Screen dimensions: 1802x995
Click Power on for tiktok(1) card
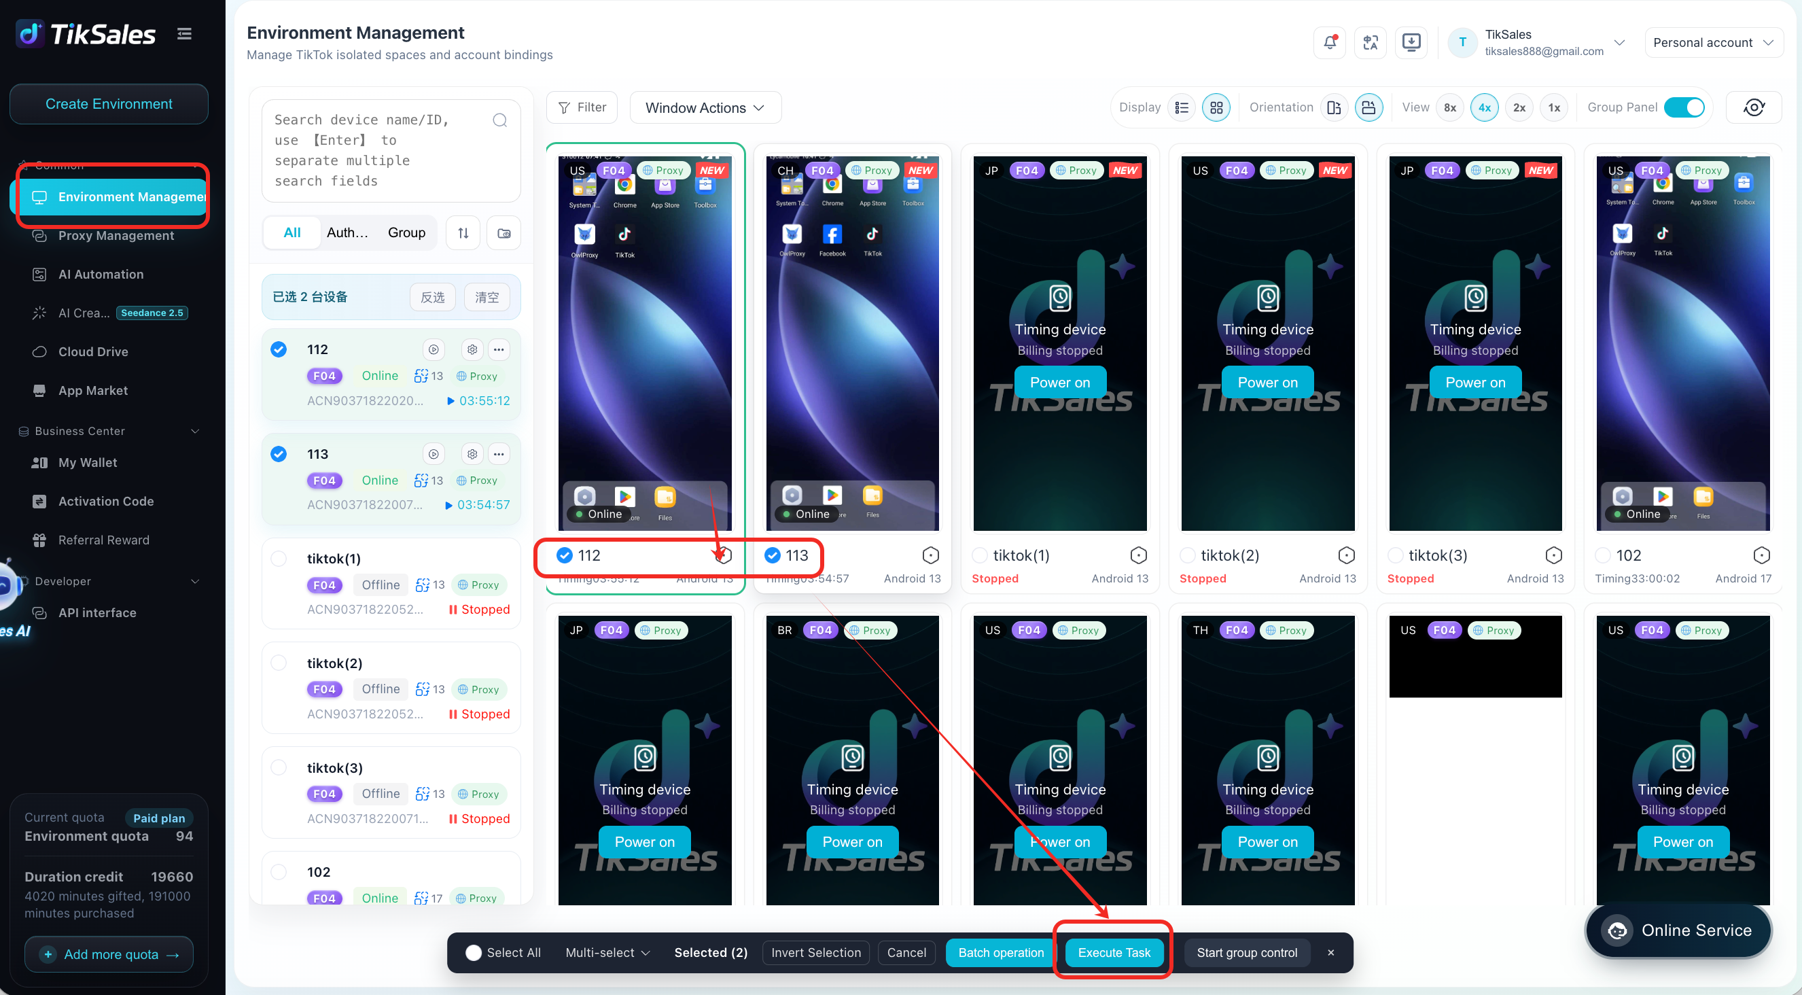tap(1060, 383)
